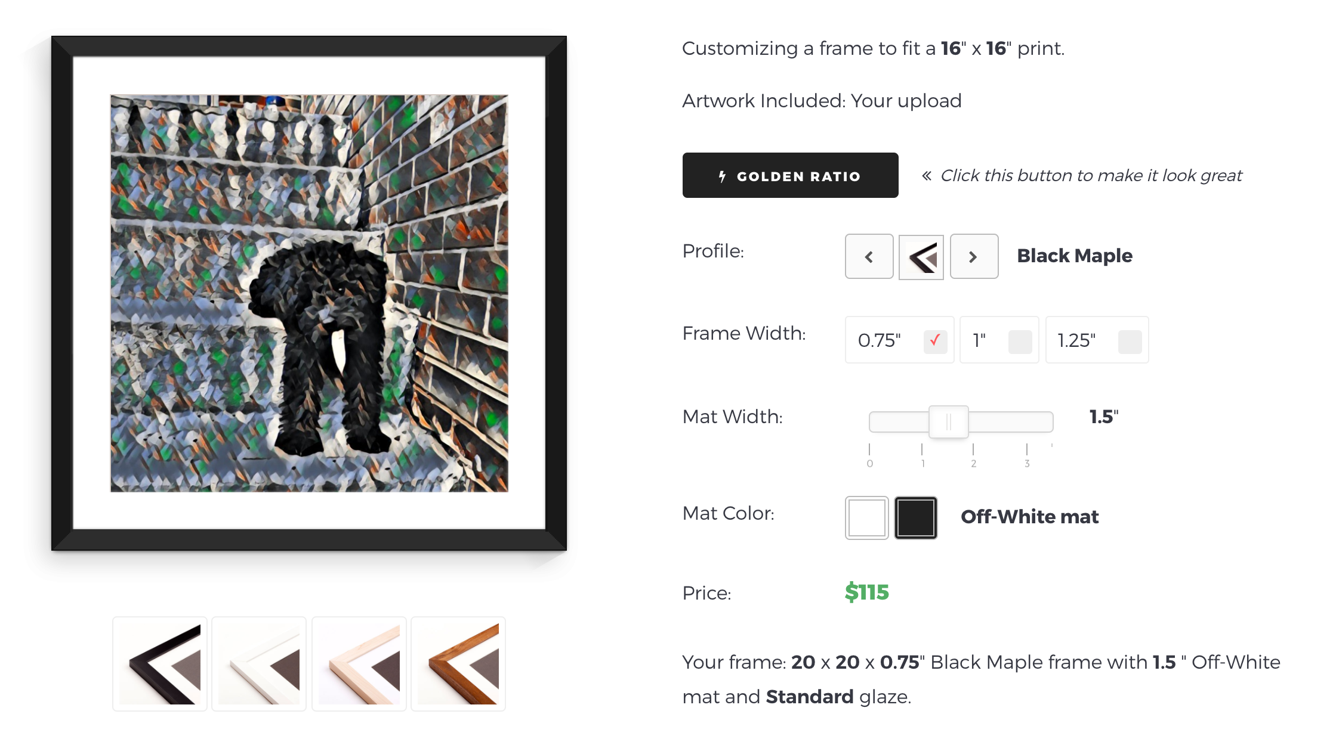The height and width of the screenshot is (745, 1339).
Task: Choose the black mat color swatch
Action: [x=916, y=518]
